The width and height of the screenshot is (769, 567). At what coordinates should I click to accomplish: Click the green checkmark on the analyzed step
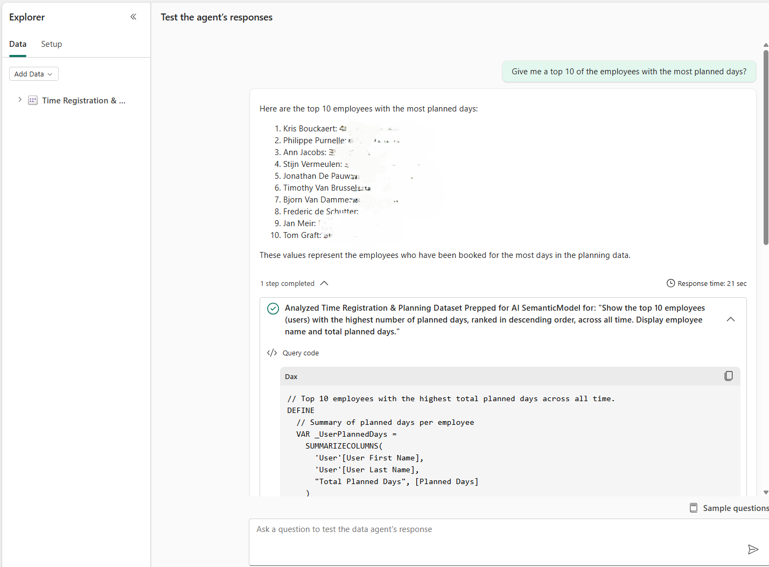click(272, 308)
